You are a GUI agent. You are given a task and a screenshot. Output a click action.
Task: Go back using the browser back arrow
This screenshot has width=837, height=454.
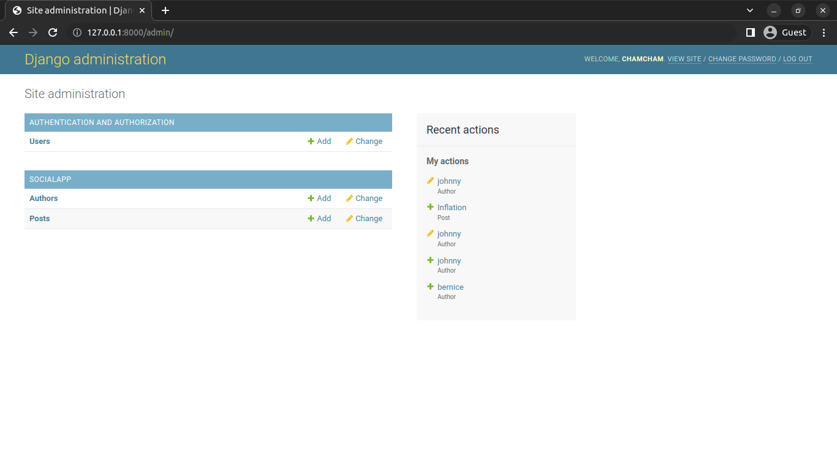coord(13,32)
